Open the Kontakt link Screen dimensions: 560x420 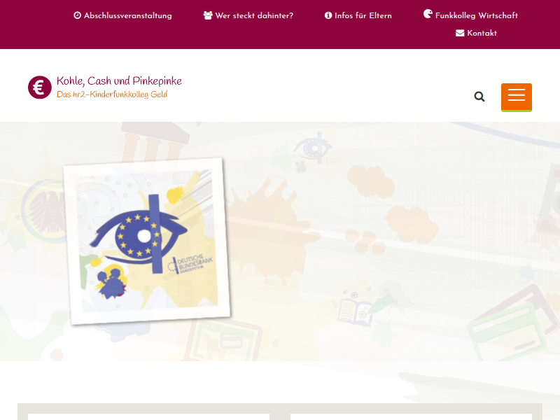[x=482, y=33]
